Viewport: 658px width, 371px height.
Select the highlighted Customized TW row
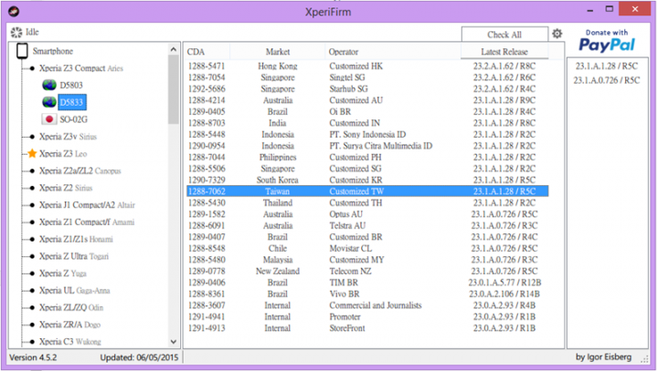(367, 191)
